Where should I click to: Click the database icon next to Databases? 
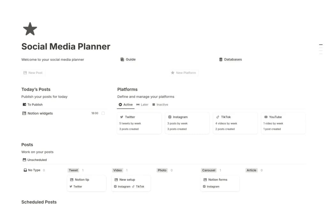pyautogui.click(x=221, y=59)
